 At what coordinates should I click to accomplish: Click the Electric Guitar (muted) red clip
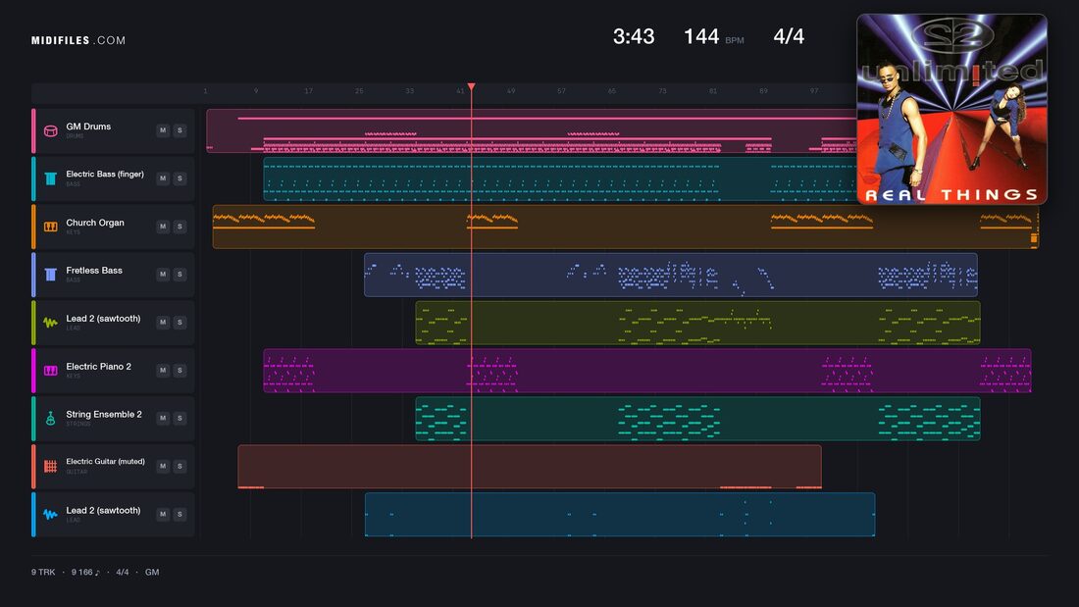530,467
